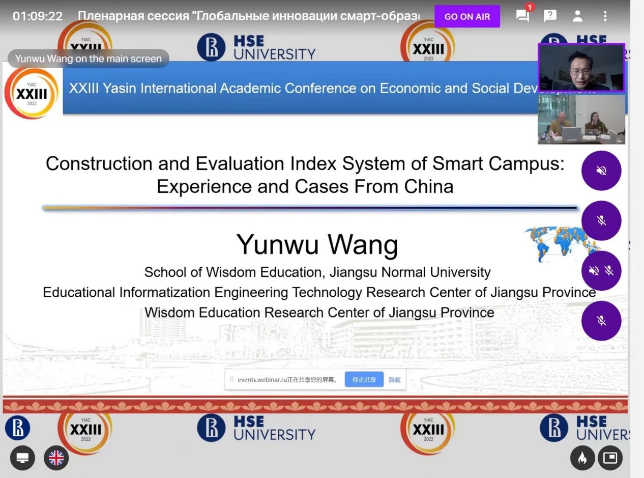Click the fire reaction icon
This screenshot has width=644, height=478.
pos(582,458)
